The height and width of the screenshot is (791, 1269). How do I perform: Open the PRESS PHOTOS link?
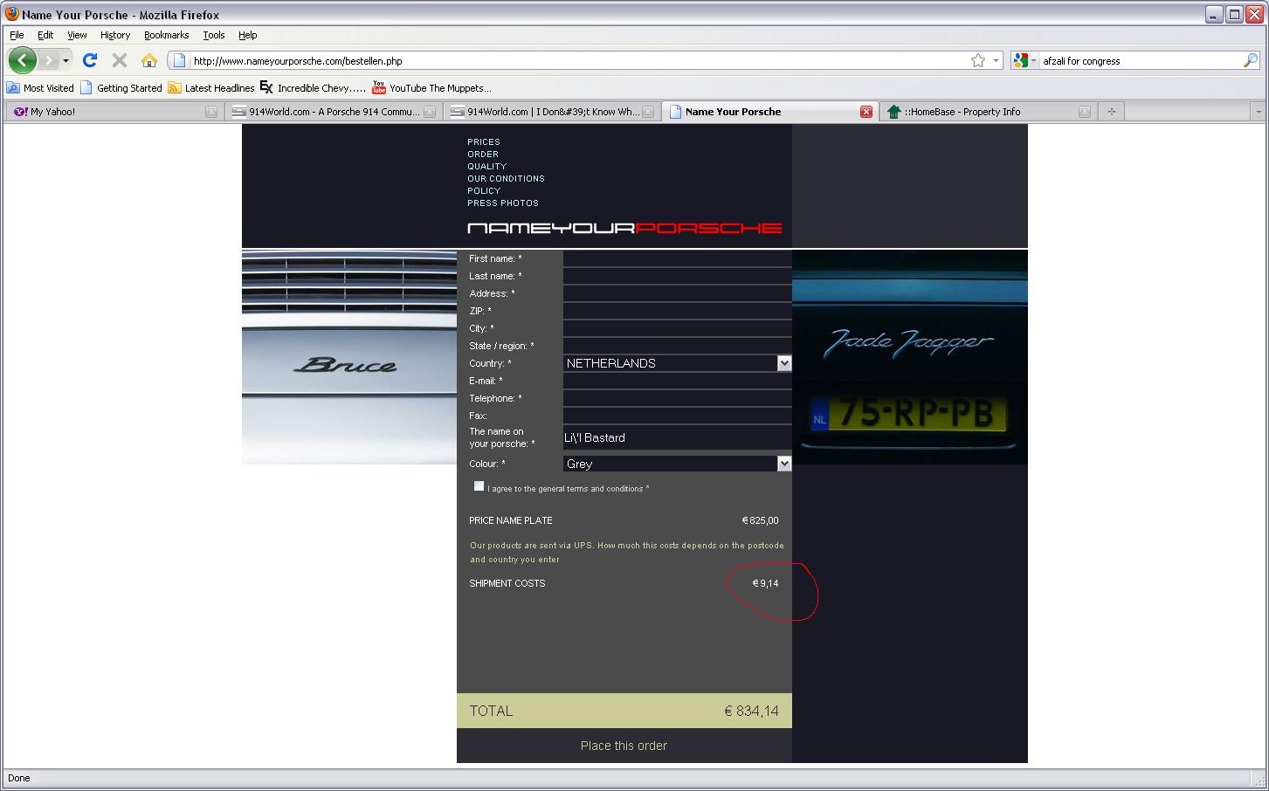(x=502, y=203)
